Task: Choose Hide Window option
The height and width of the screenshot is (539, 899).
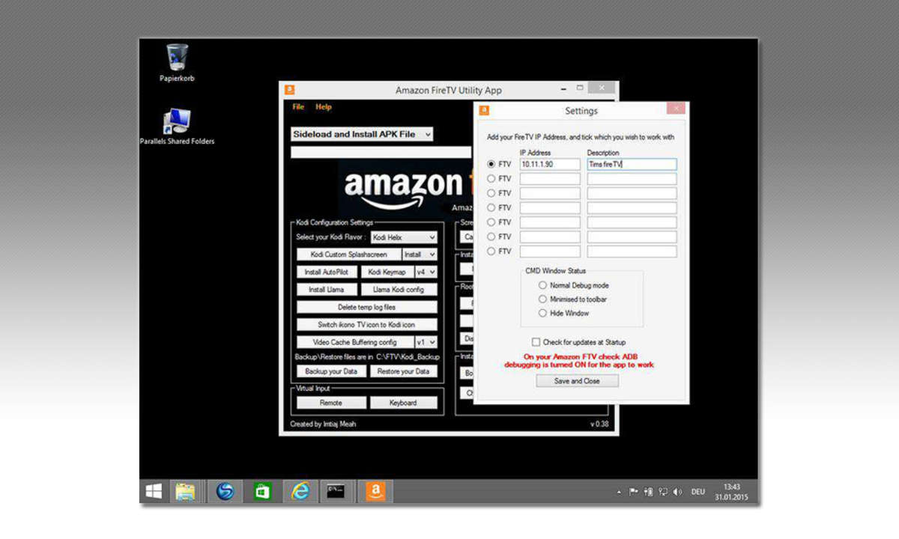Action: pos(543,313)
